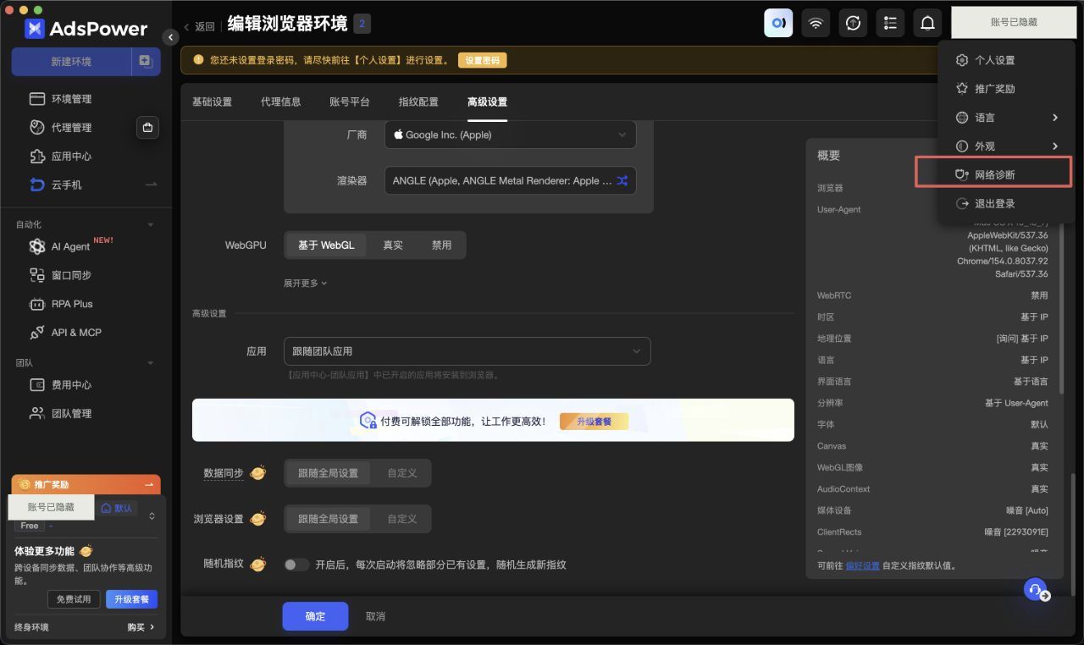The height and width of the screenshot is (645, 1084).
Task: Click the orange 推广奖励 banner in sidebar
Action: (86, 484)
